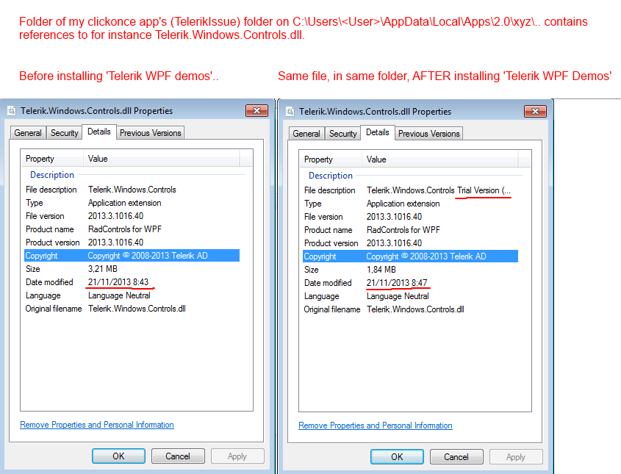Open Security tab in right Properties dialog
This screenshot has width=621, height=474.
point(342,134)
